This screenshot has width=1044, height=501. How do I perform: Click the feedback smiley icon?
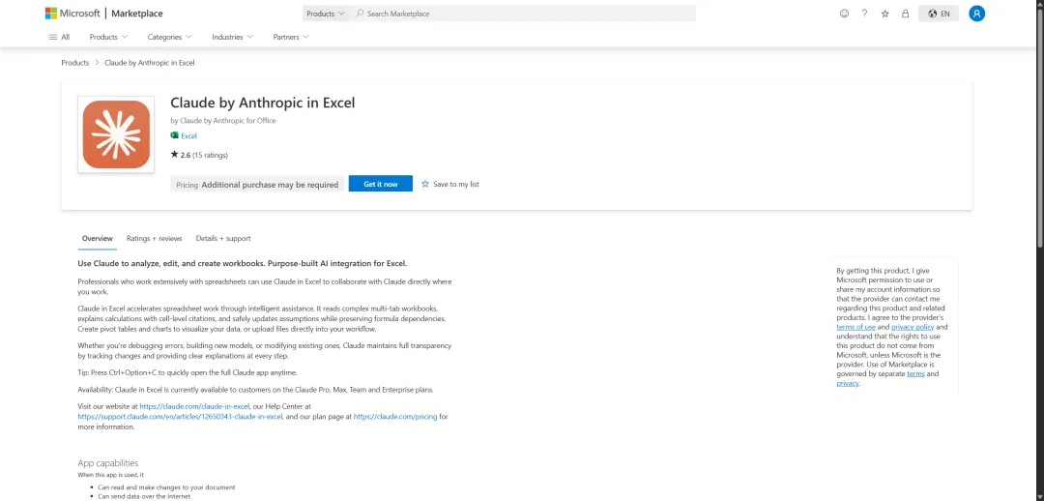(x=844, y=14)
